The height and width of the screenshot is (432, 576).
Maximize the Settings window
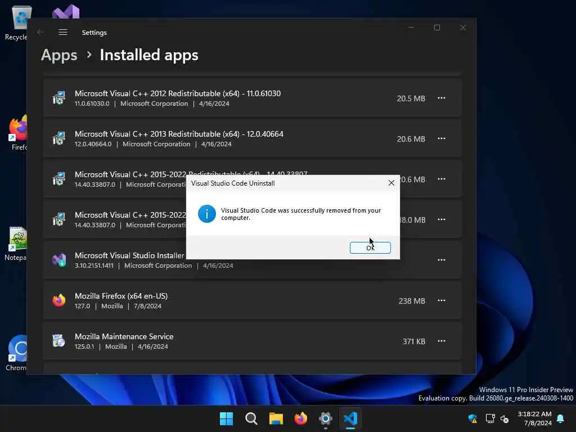click(437, 28)
